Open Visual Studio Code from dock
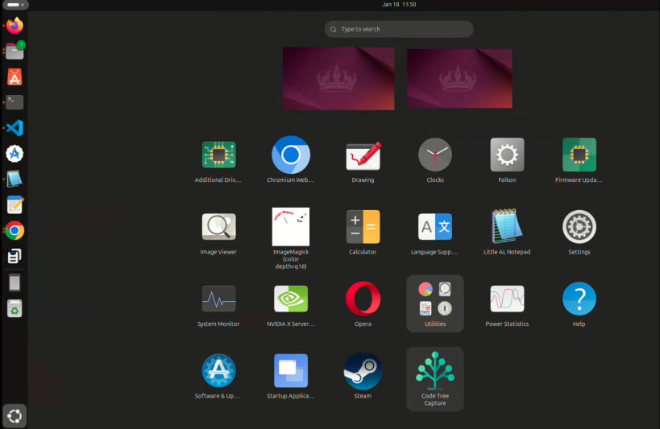The image size is (660, 429). [15, 128]
